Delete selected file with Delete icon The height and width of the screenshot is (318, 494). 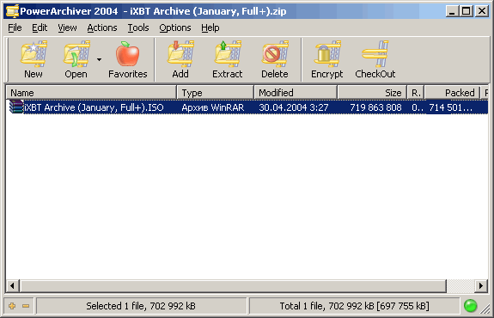click(x=275, y=59)
